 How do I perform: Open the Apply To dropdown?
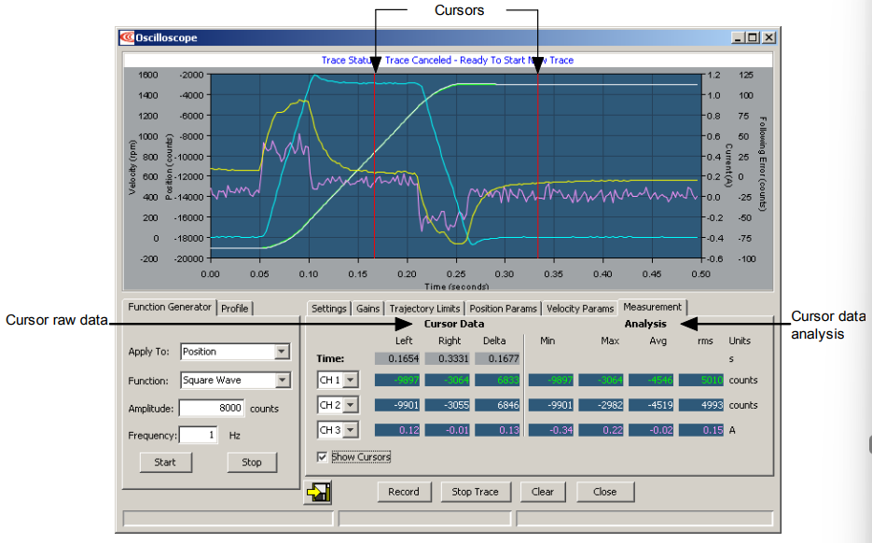[282, 352]
